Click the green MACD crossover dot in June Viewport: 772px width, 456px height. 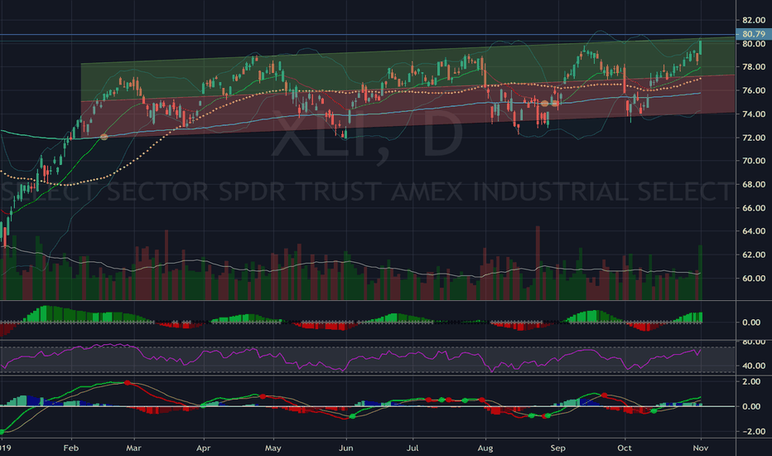pyautogui.click(x=353, y=416)
